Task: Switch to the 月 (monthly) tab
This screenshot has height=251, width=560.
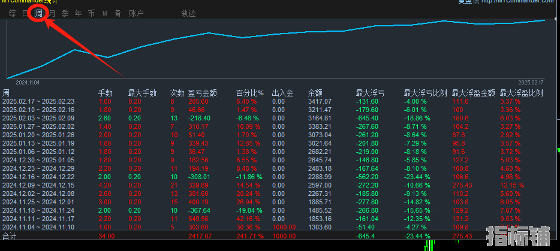Action: coord(52,13)
